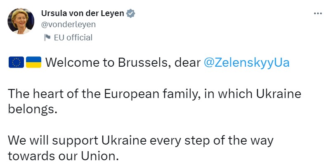The width and height of the screenshot is (326, 166).
Task: Click the European Union flag emoji
Action: tap(16, 63)
